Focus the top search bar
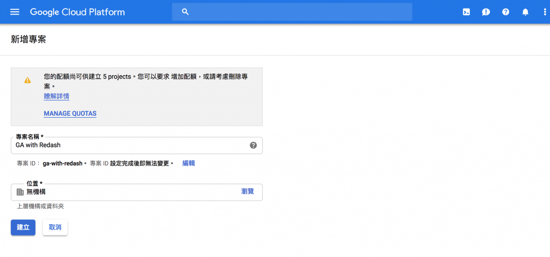The image size is (550, 257). click(292, 12)
